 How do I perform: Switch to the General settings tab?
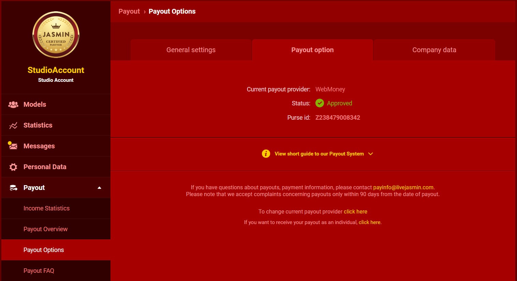(x=191, y=50)
